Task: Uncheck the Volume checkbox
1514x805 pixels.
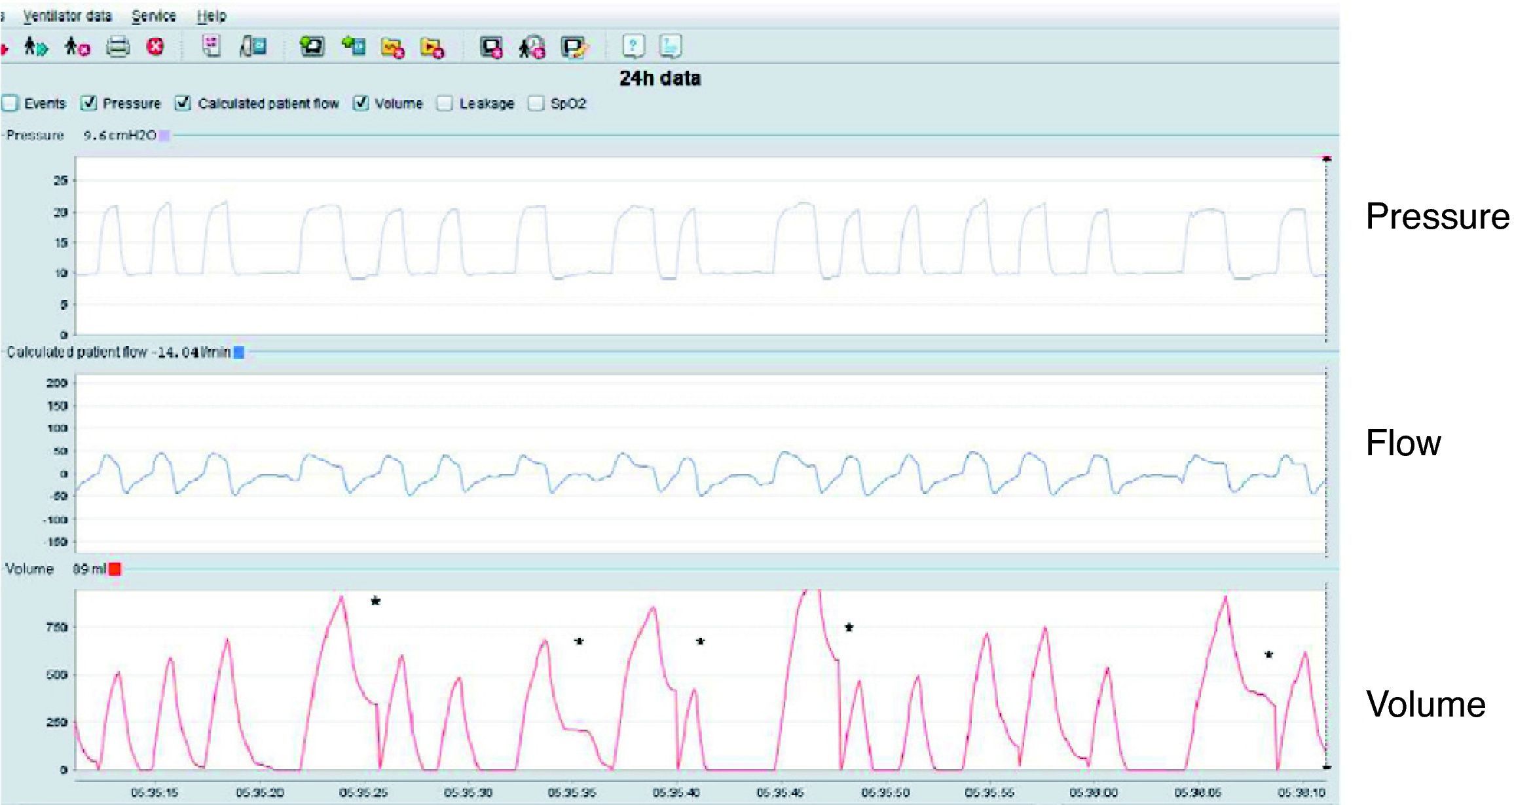Action: (x=361, y=103)
